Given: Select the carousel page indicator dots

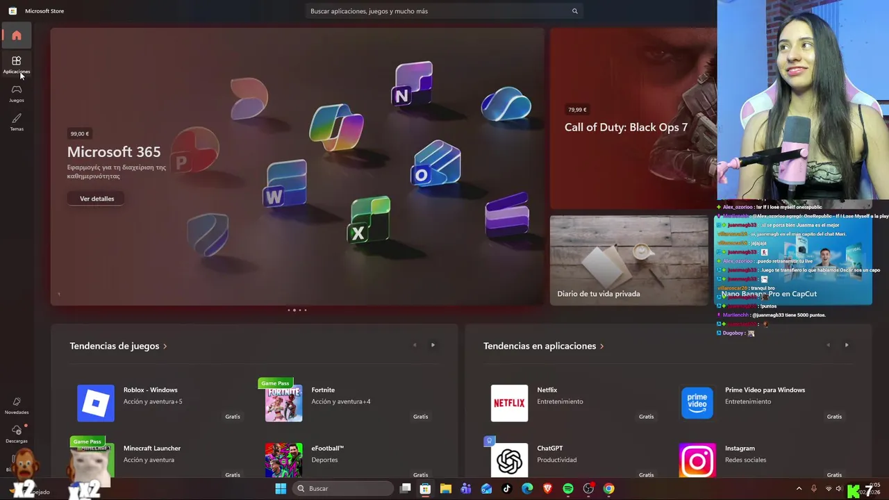Looking at the screenshot, I should [x=297, y=310].
